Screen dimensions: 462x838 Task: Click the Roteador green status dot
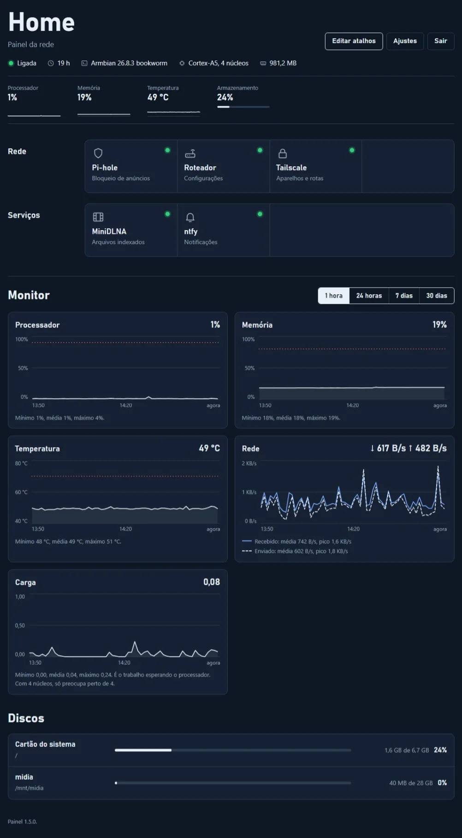tap(260, 150)
